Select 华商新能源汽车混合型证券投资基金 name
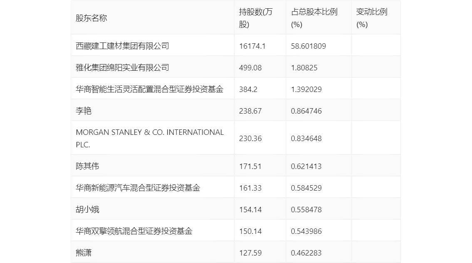 [x=138, y=188]
